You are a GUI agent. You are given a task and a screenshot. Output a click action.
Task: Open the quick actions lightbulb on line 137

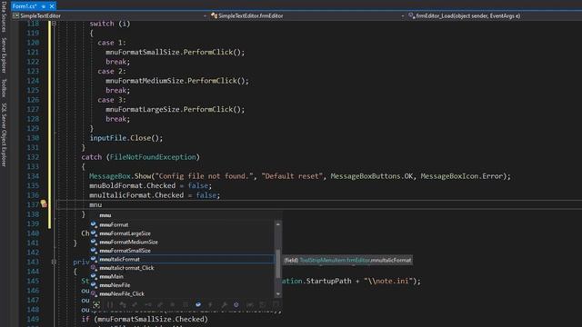pos(44,203)
